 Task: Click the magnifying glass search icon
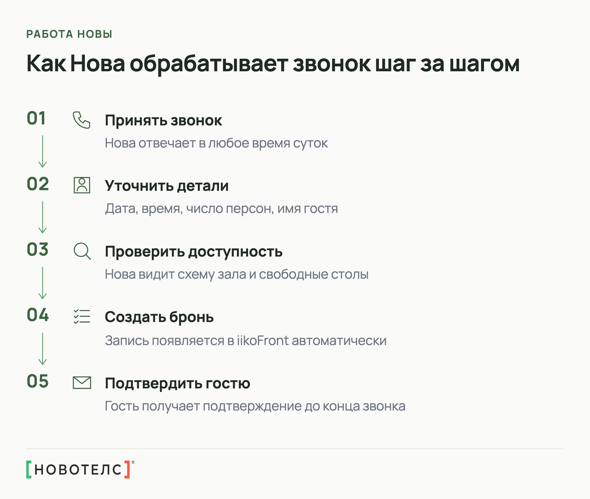point(82,251)
